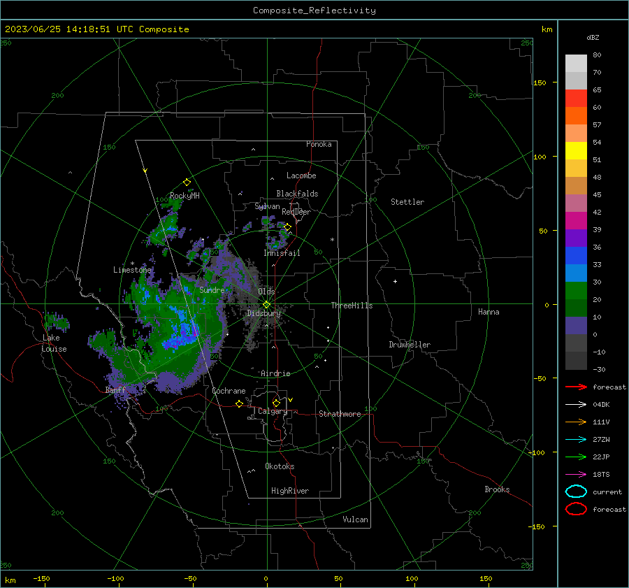Click the yellow diamond marker near RedDeer
The image size is (629, 588).
(287, 227)
